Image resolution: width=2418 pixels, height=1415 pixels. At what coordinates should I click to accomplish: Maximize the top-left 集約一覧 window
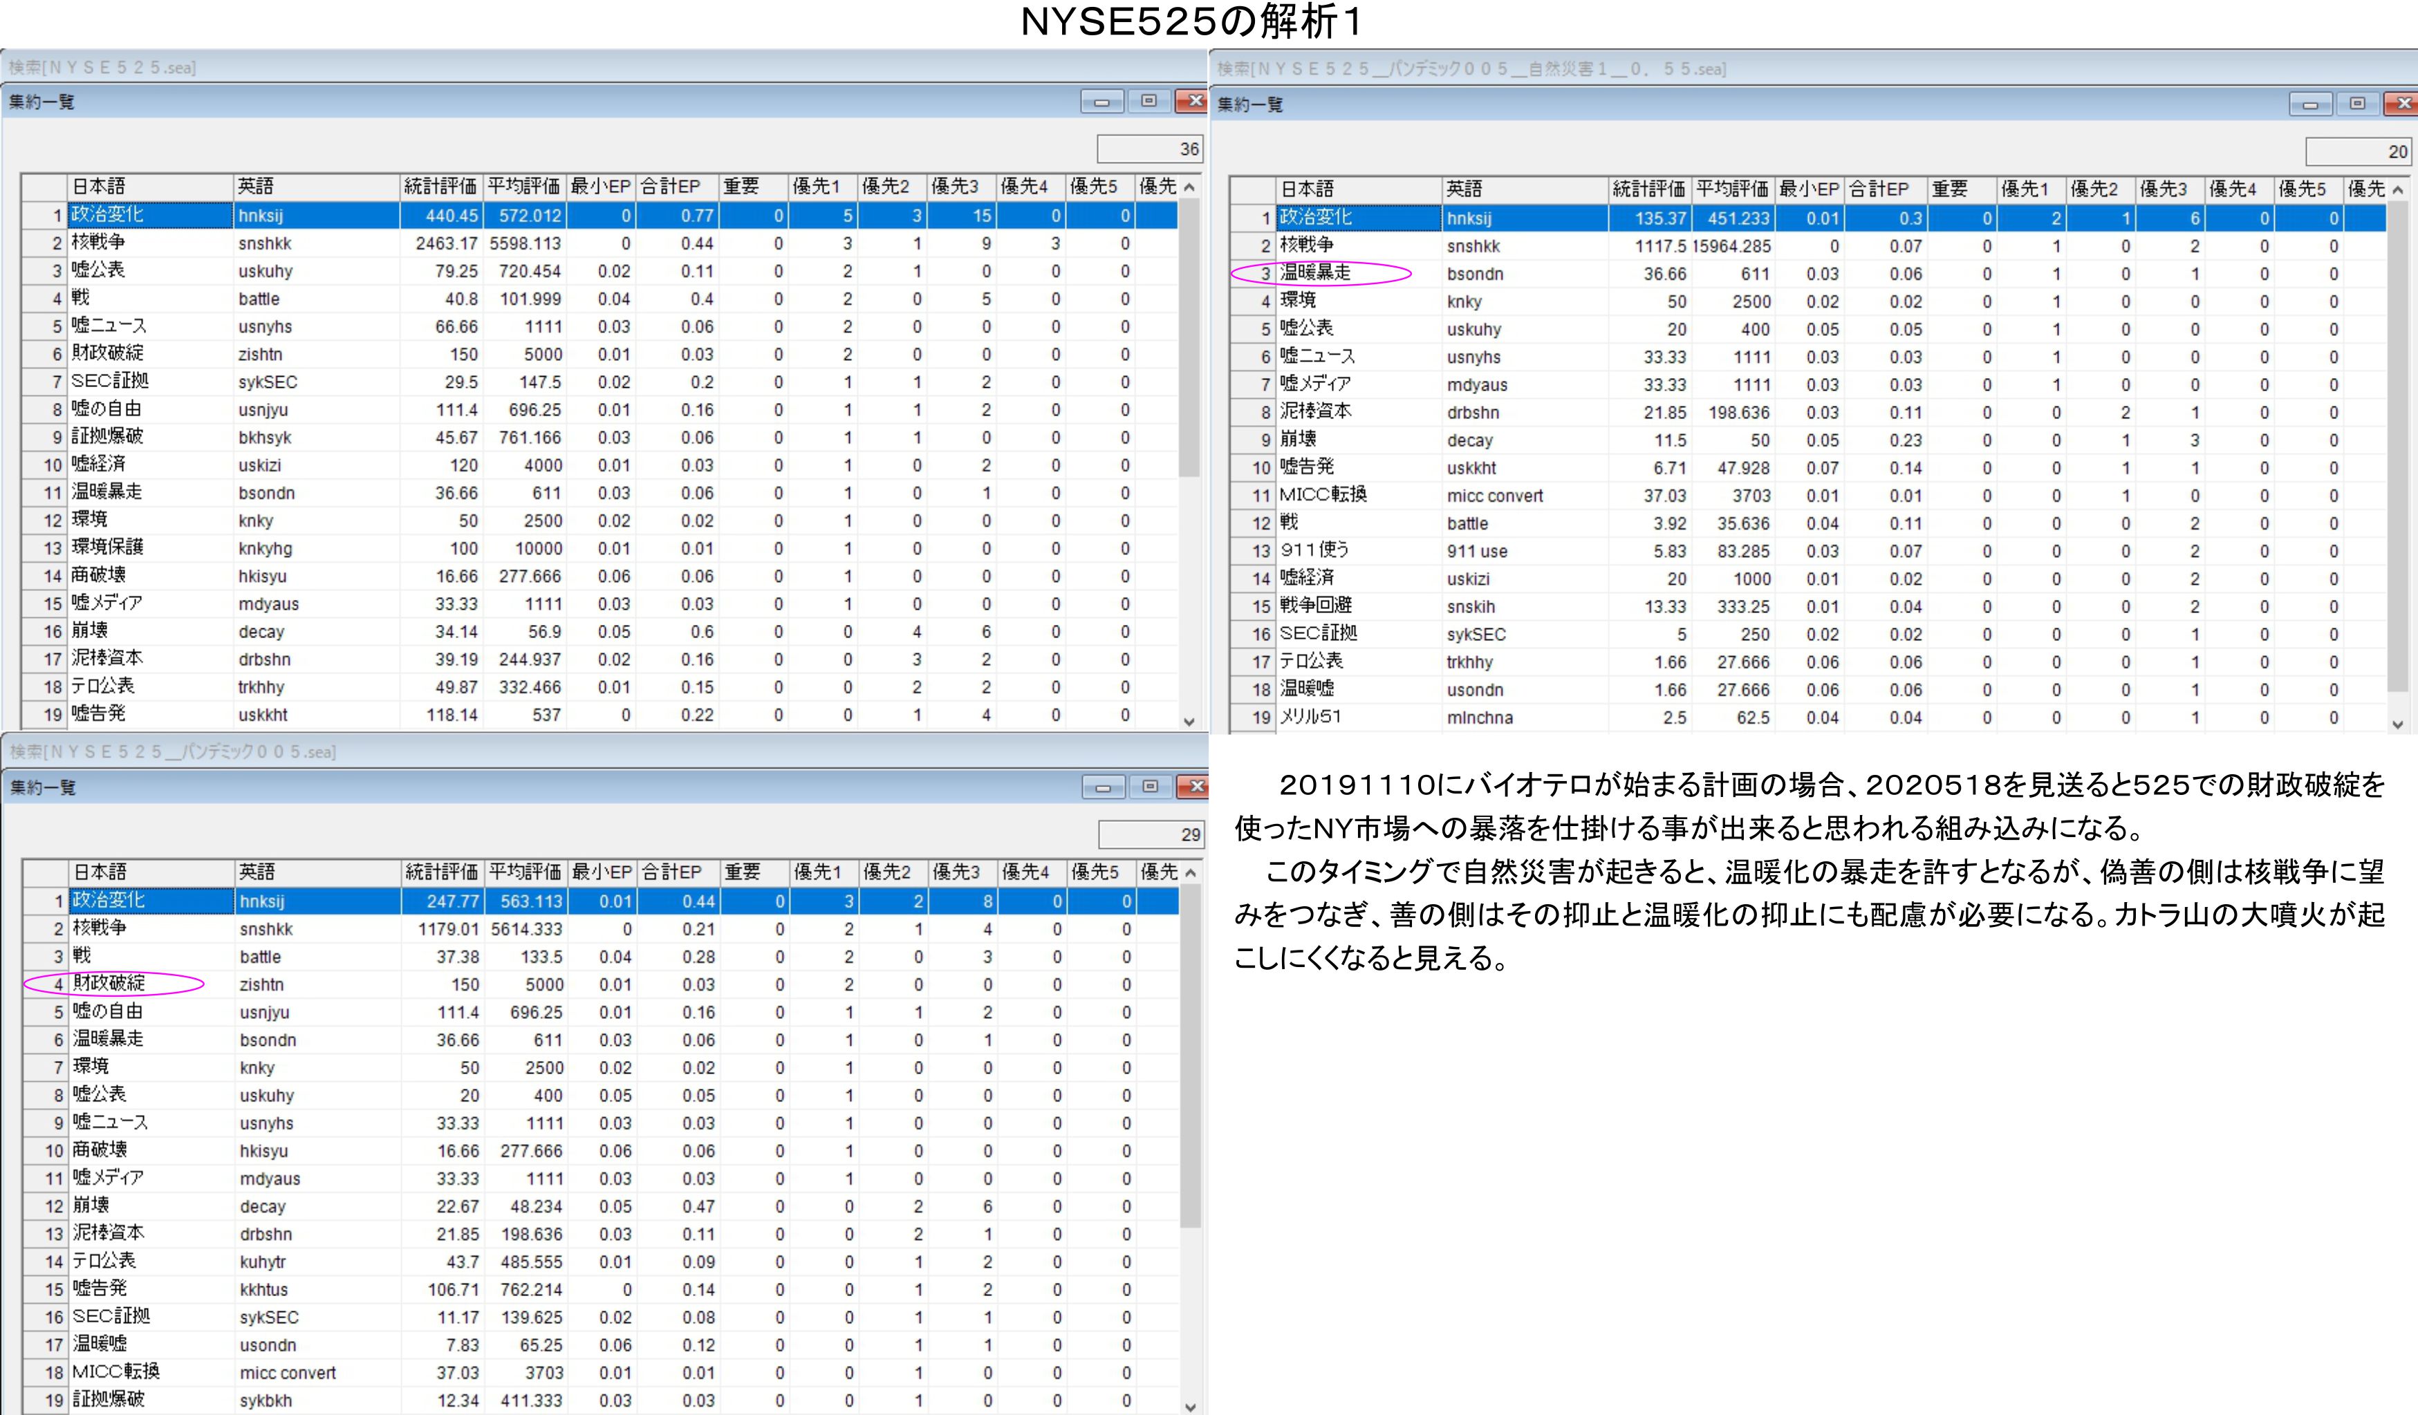click(x=1148, y=102)
